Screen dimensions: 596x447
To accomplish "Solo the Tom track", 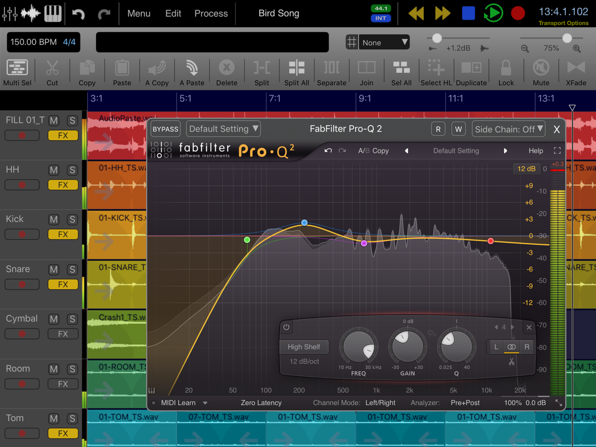I will click(x=72, y=419).
